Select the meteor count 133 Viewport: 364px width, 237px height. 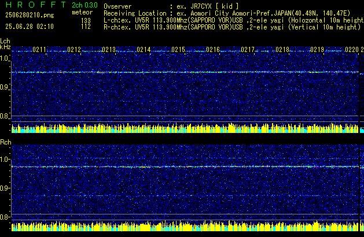point(86,21)
